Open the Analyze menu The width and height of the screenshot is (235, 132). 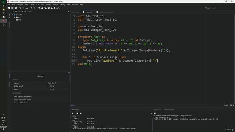click(55, 4)
